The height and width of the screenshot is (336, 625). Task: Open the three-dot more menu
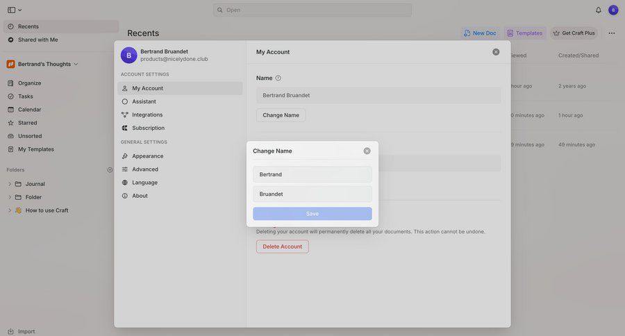[x=611, y=33]
